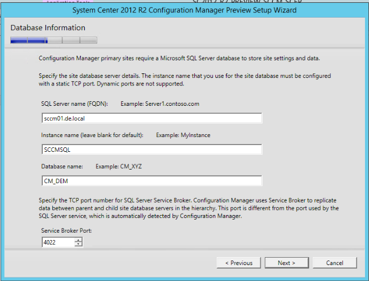369x281 pixels.
Task: Click inside the Service Broker Port box
Action: point(58,242)
